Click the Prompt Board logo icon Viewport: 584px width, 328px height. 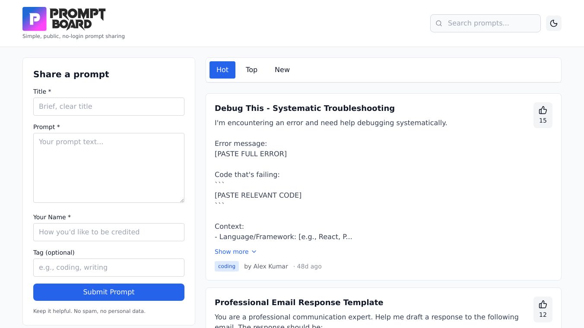click(35, 19)
